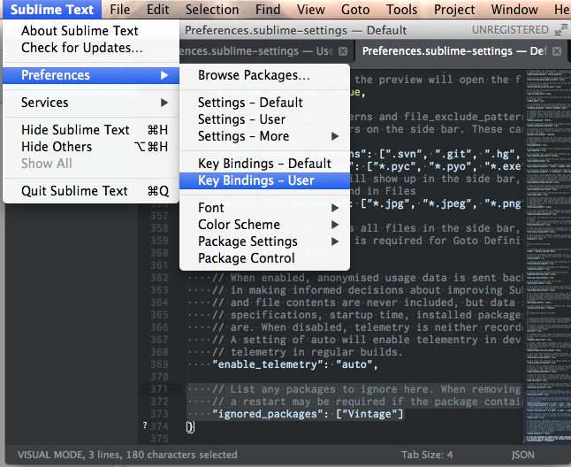Click line number 369 in gutter
This screenshot has height=467, width=571.
click(x=159, y=364)
